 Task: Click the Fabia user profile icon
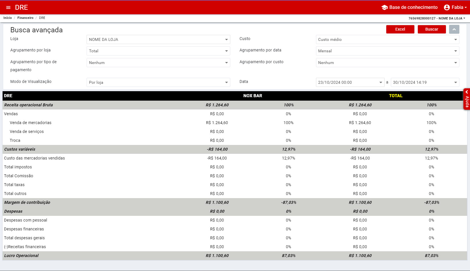tap(446, 7)
